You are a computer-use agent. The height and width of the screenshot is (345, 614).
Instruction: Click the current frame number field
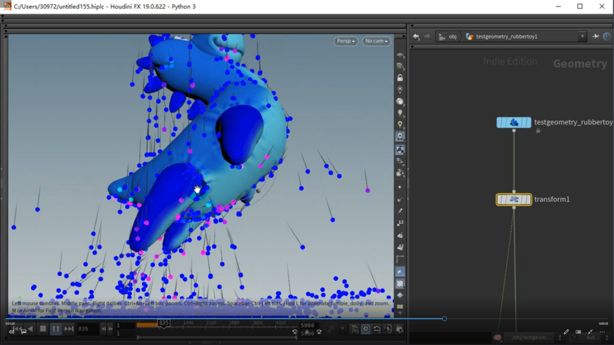click(87, 329)
